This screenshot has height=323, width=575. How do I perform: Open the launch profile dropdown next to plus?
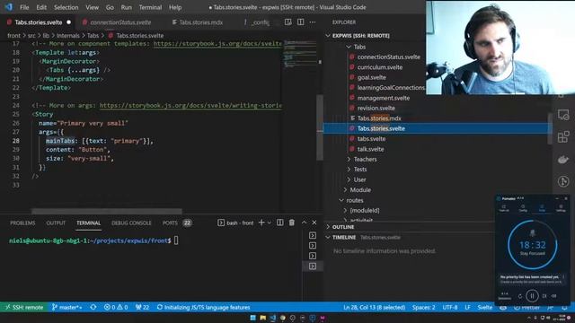tap(270, 223)
